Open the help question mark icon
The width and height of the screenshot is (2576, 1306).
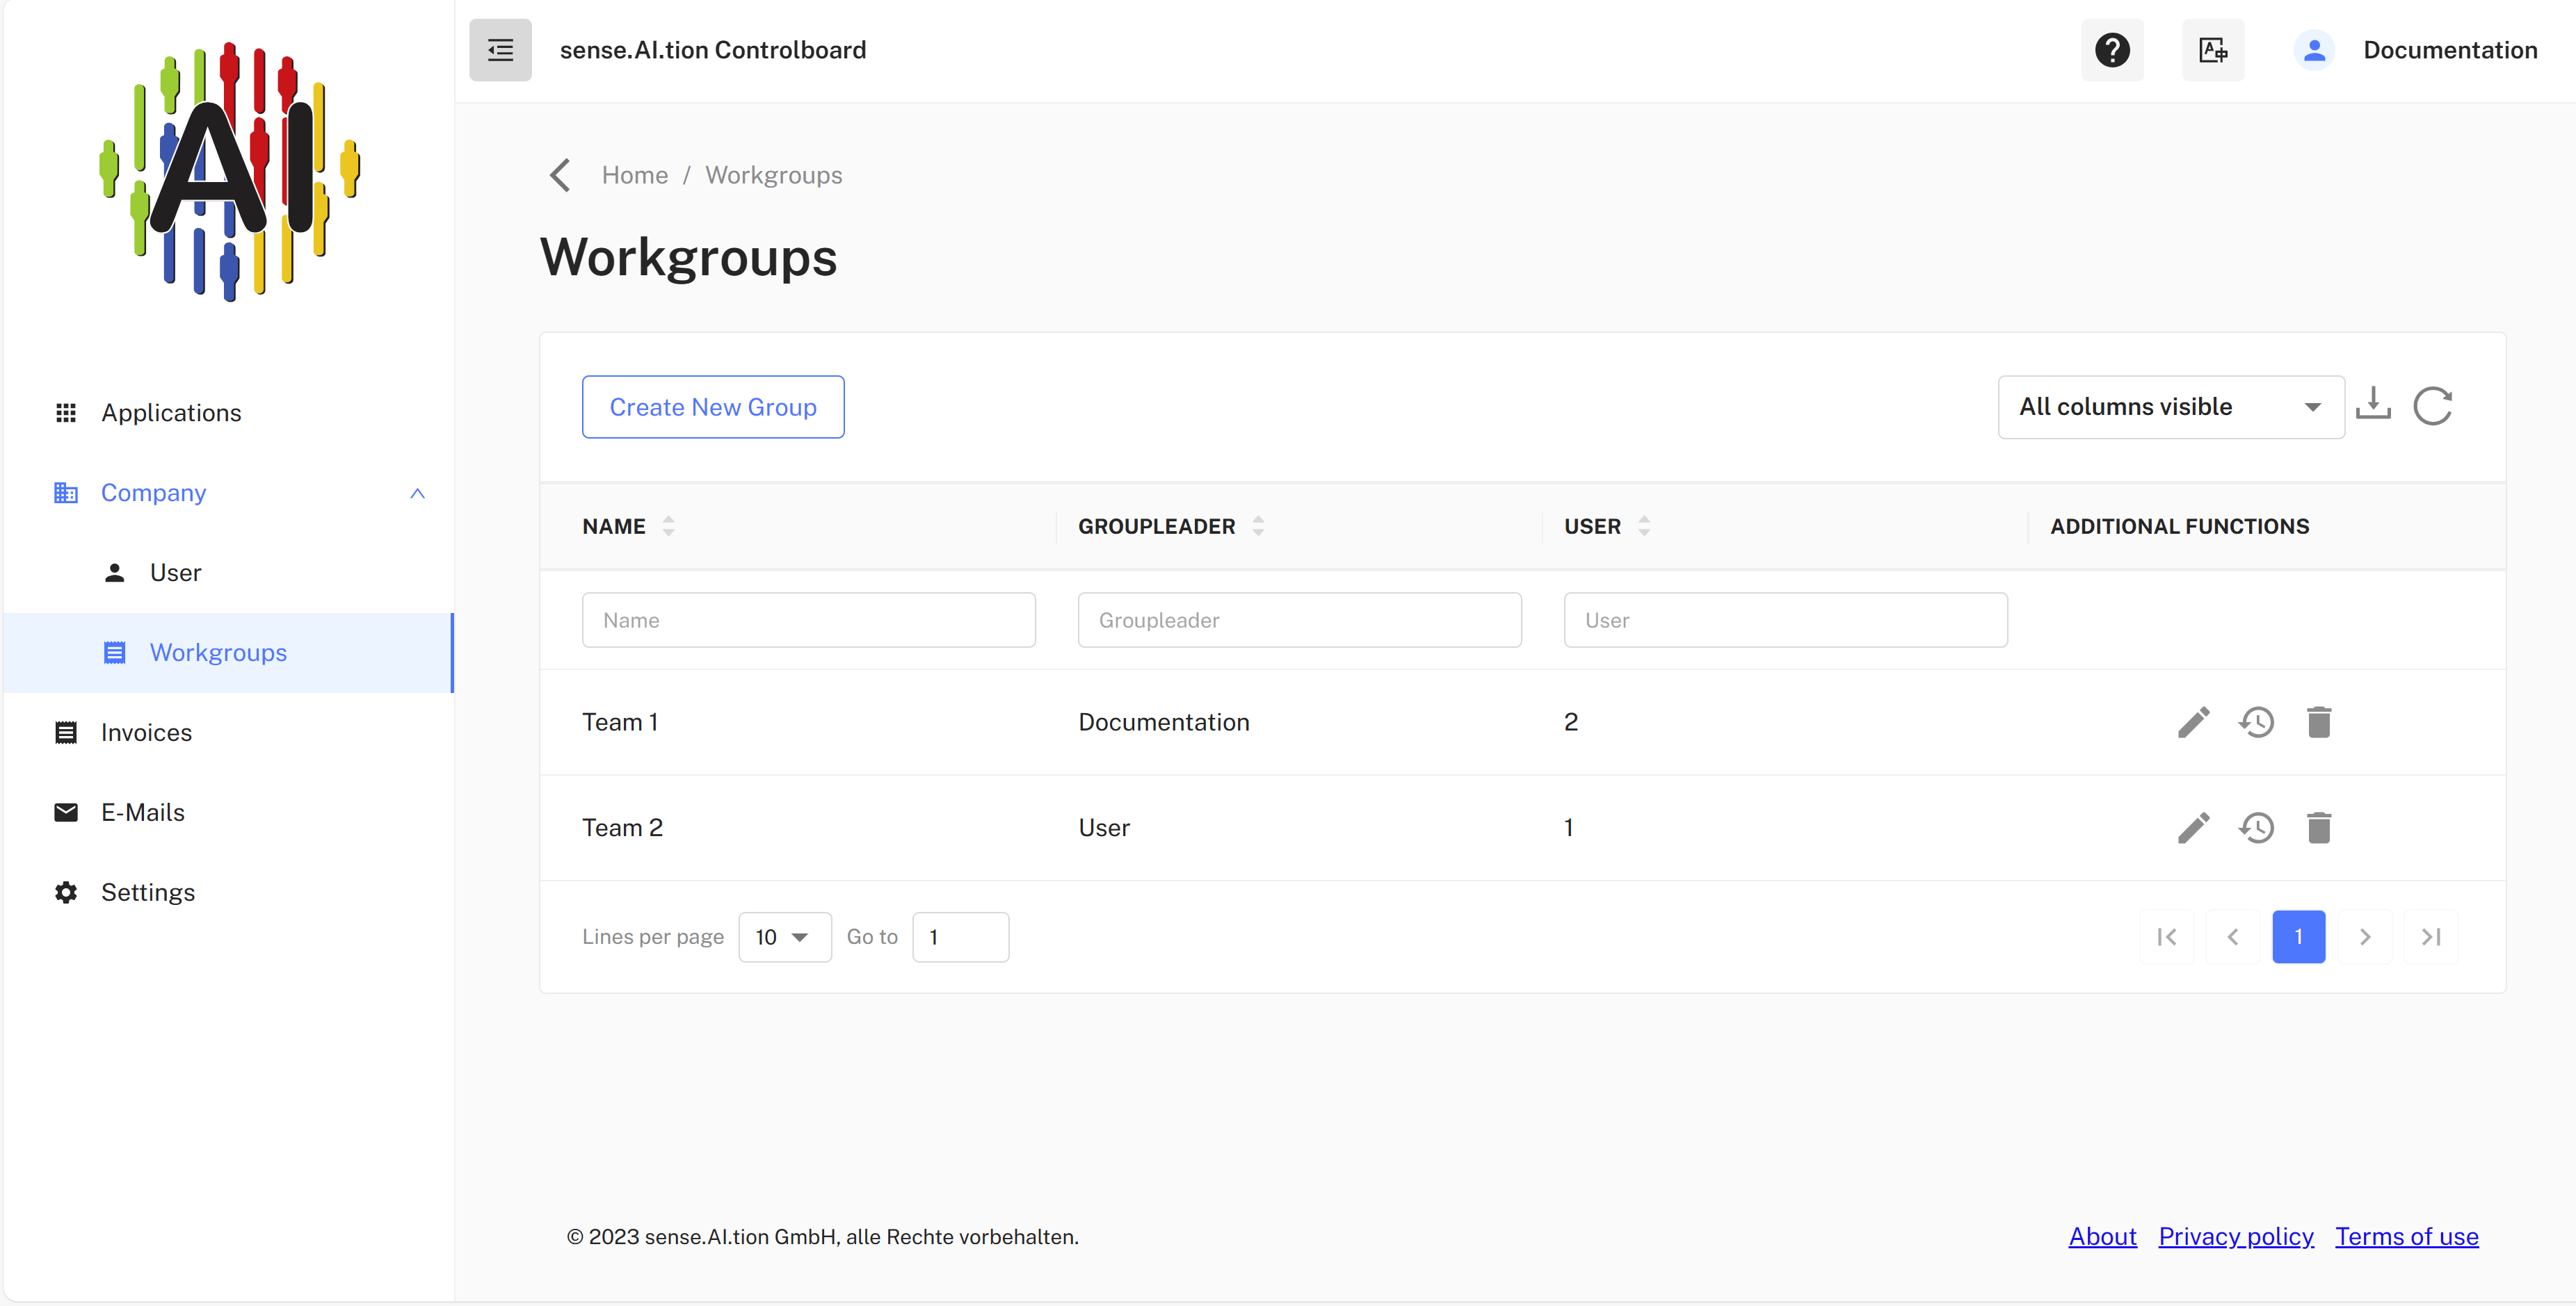pos(2112,50)
